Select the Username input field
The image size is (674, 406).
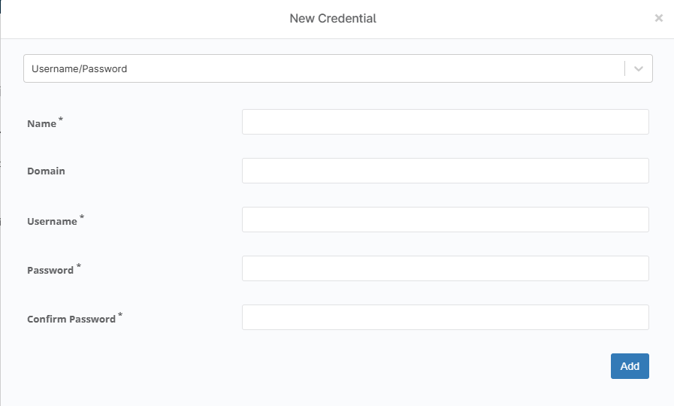(x=445, y=220)
